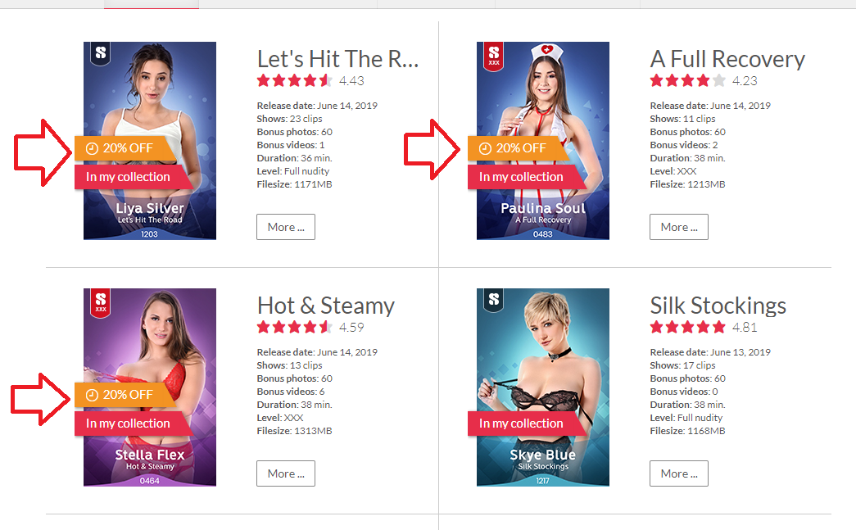Viewport: 856px width, 530px height.
Task: Click the S badge on Silk Stockings card
Action: point(493,300)
